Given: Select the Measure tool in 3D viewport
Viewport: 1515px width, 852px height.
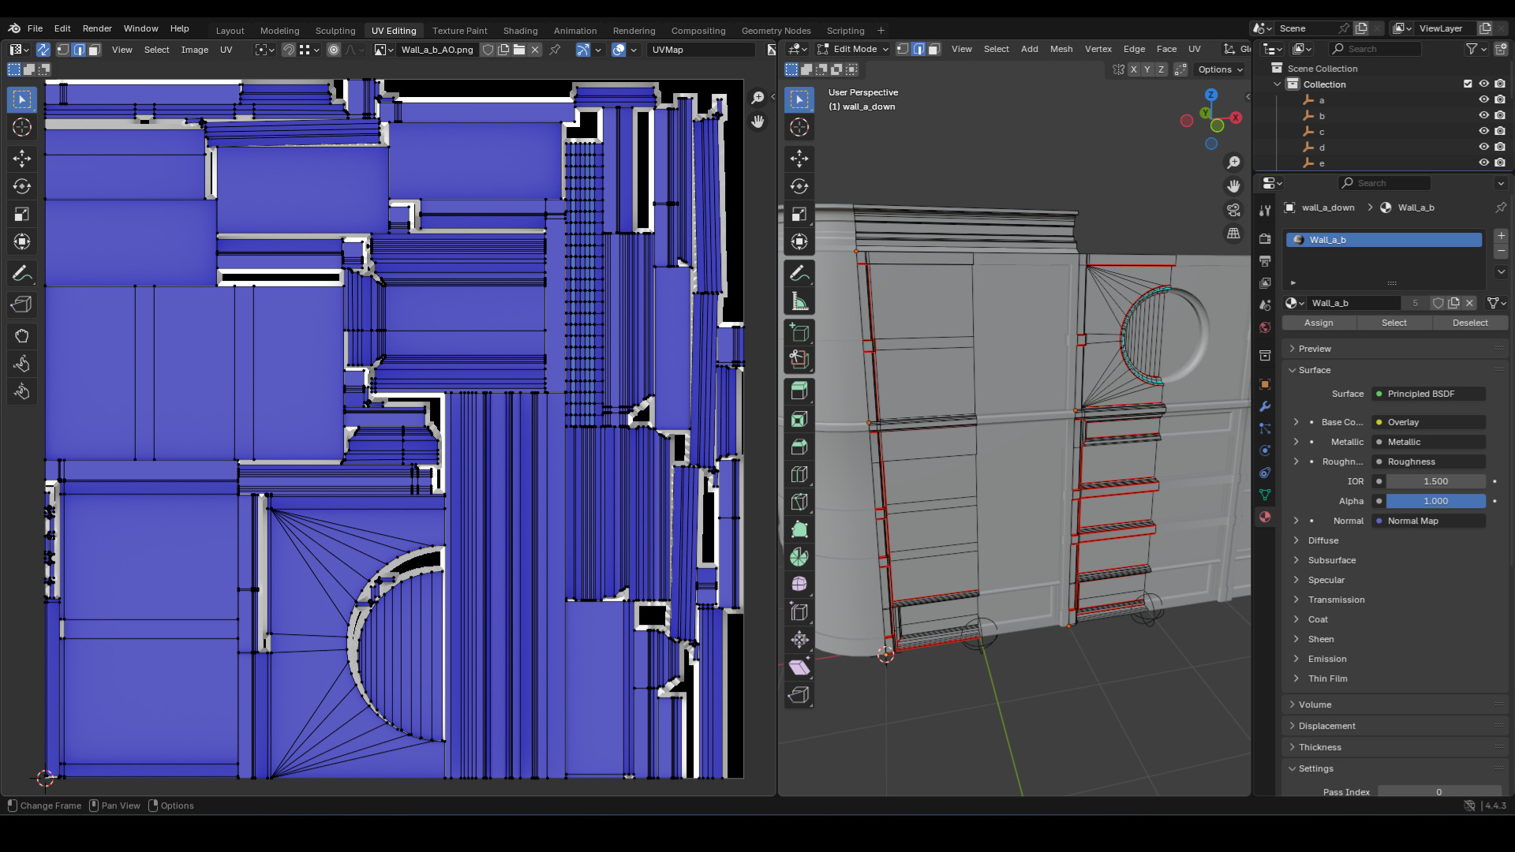Looking at the screenshot, I should pyautogui.click(x=799, y=301).
